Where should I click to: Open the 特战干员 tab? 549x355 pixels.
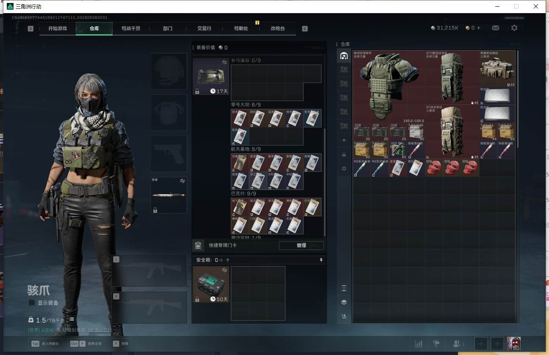tap(131, 28)
